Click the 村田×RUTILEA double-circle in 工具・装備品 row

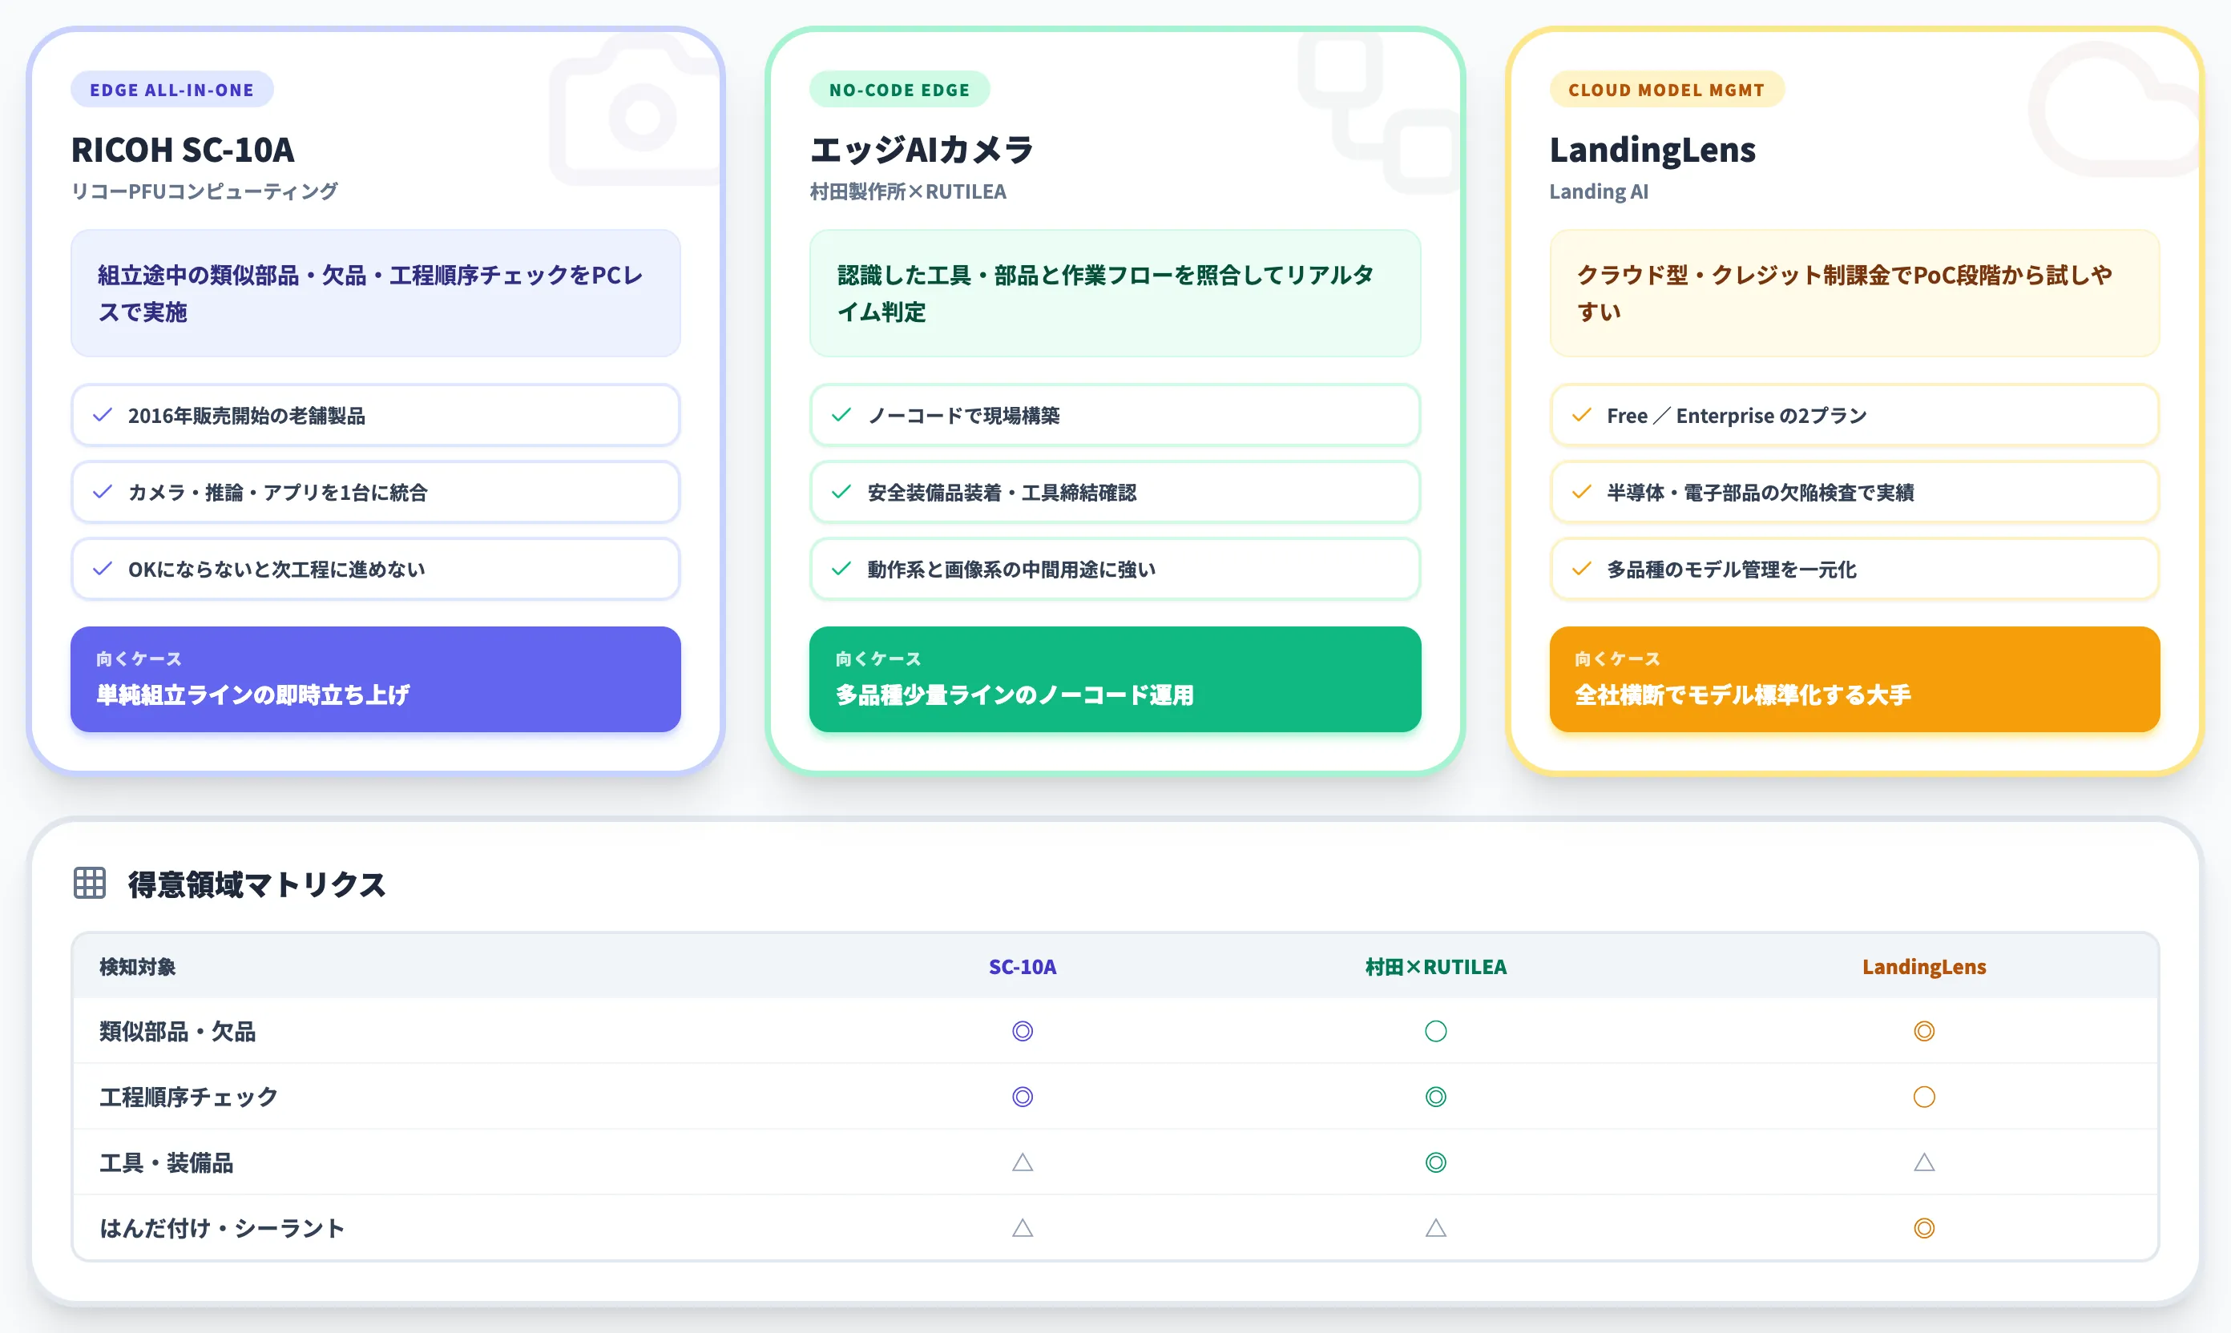[1436, 1162]
